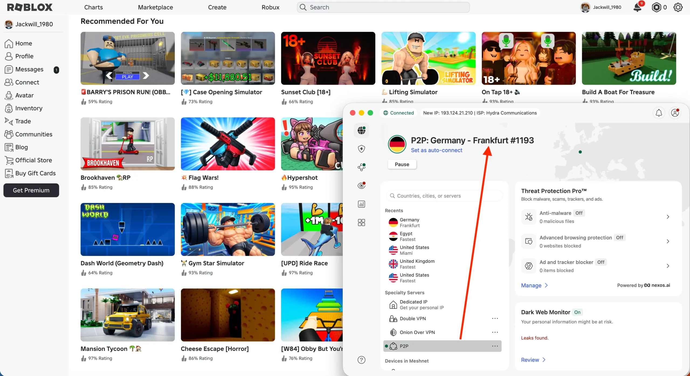Open the VPN globe connection panel
The image size is (690, 376).
[361, 130]
